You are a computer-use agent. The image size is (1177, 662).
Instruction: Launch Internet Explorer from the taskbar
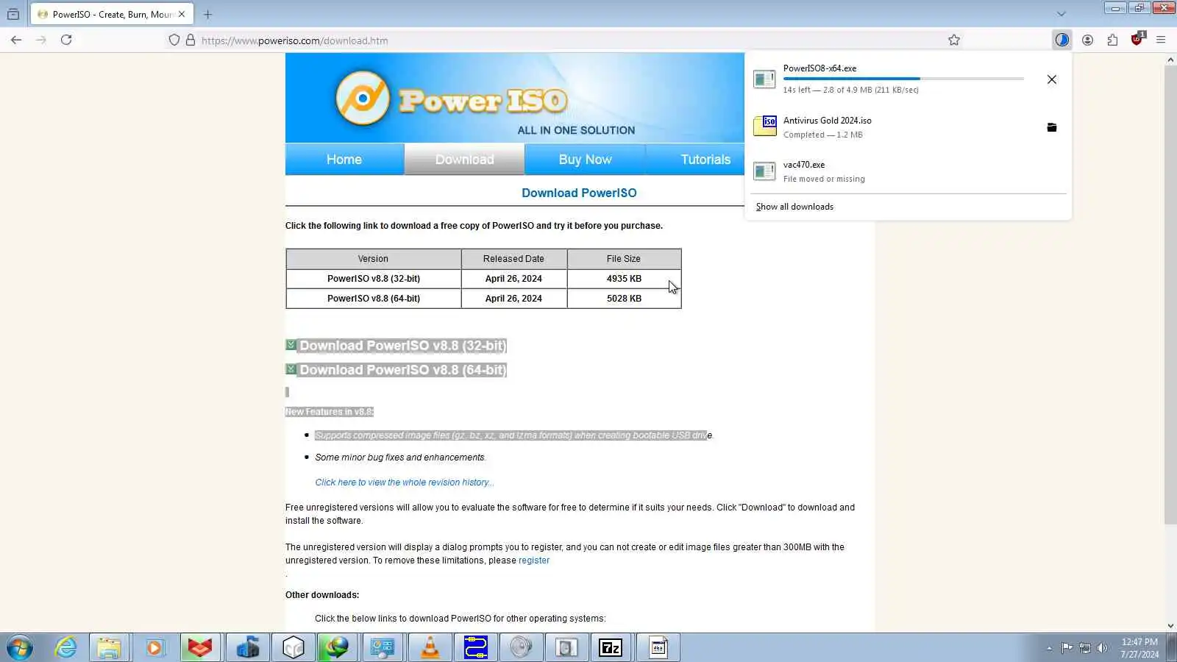(66, 648)
